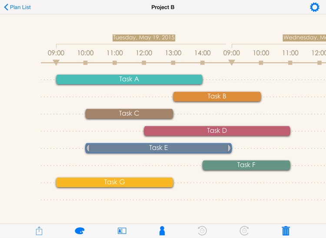Screen dimensions: 326x238
Task: Select the Task A bar
Action: [129, 79]
